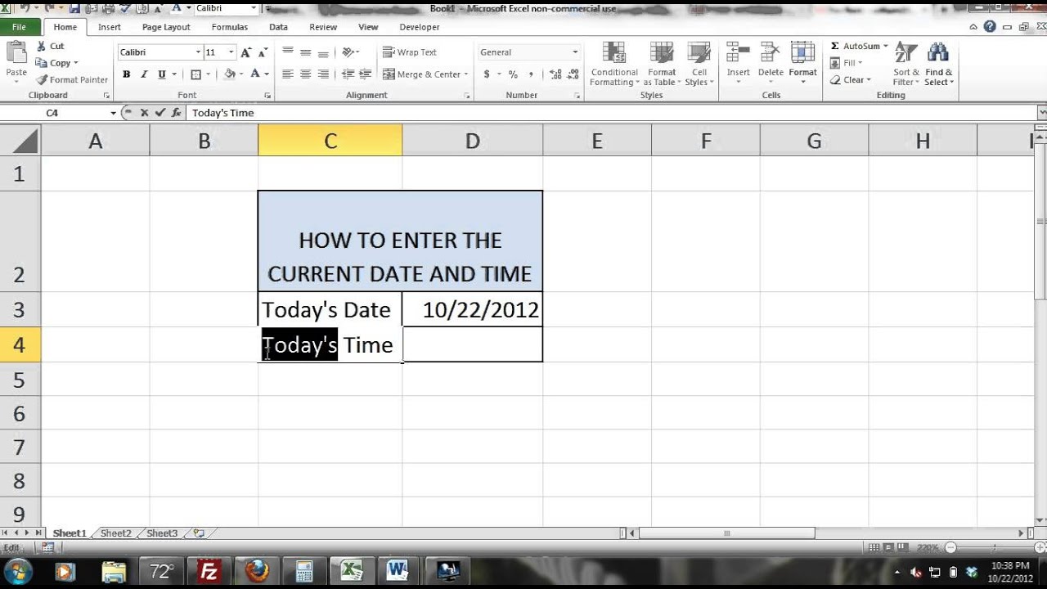
Task: Increase font size with Grow Font
Action: 245,52
